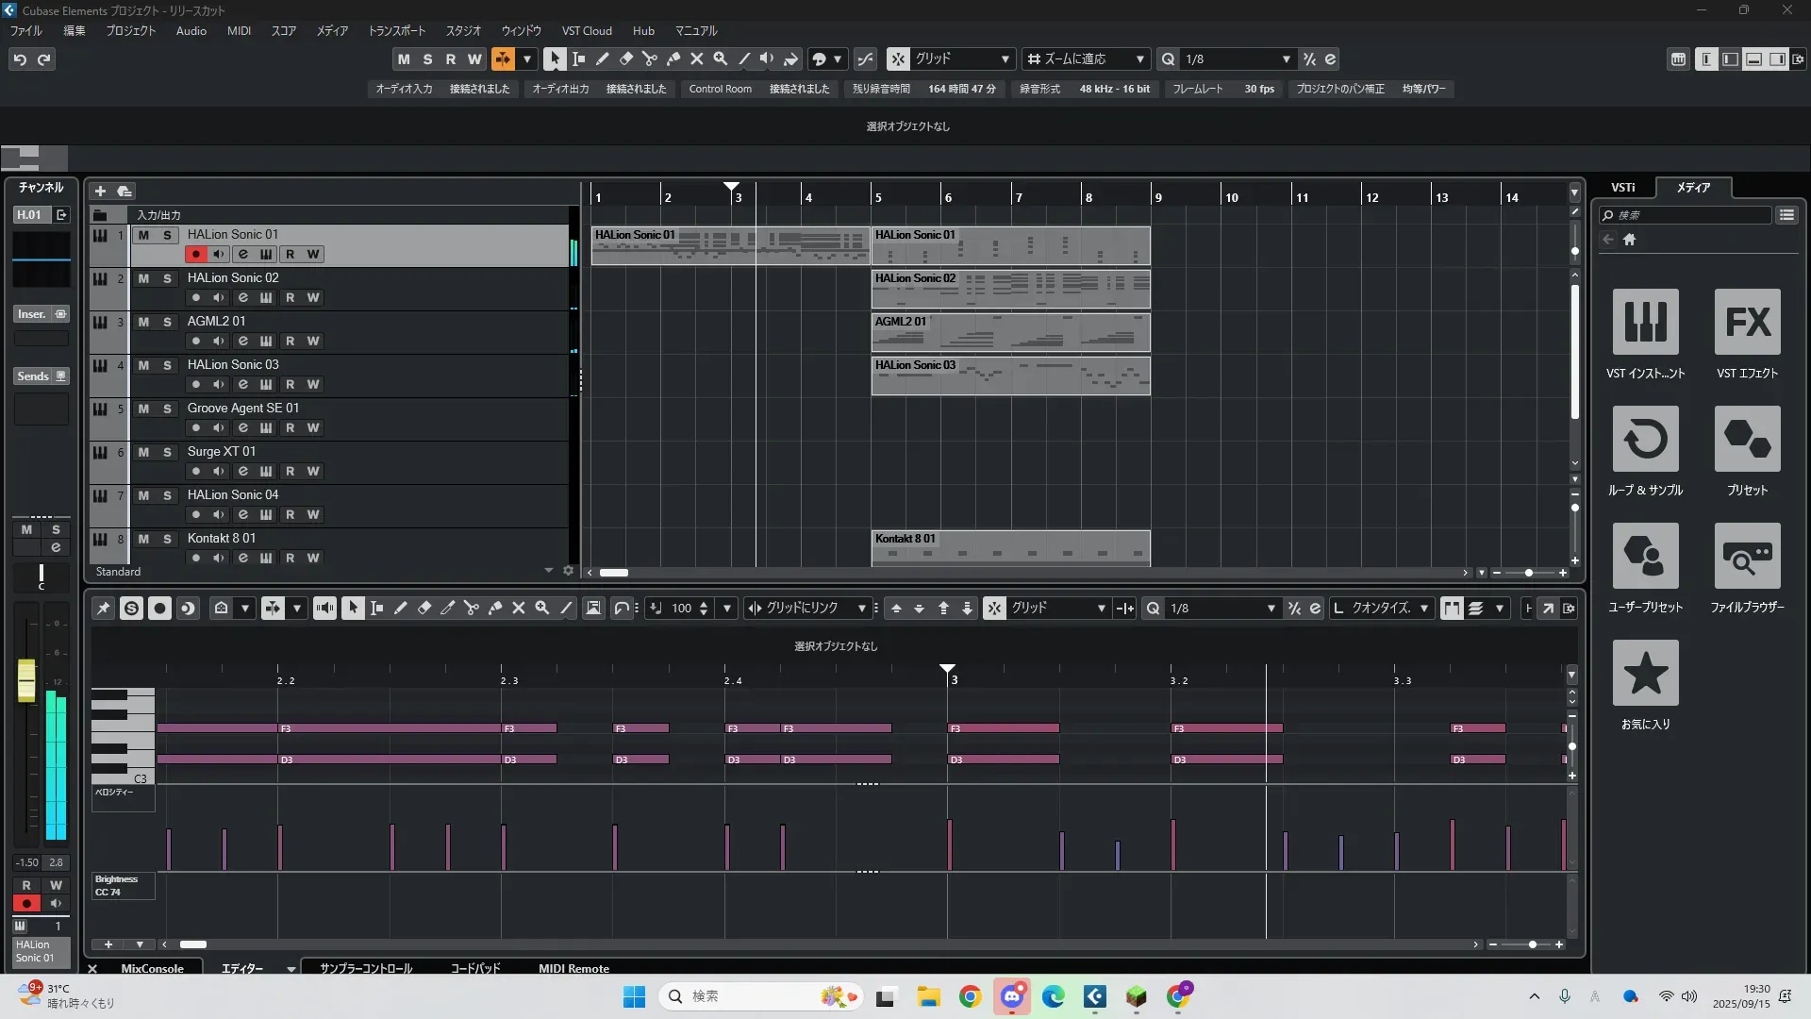This screenshot has height=1019, width=1811.
Task: Solo the Groove Agent SE 01 track
Action: [x=167, y=409]
